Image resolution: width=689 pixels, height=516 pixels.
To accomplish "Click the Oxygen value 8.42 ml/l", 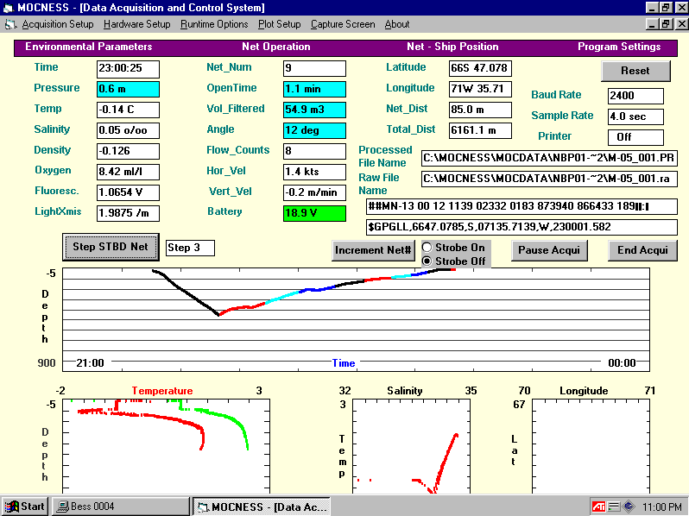I will (x=128, y=172).
